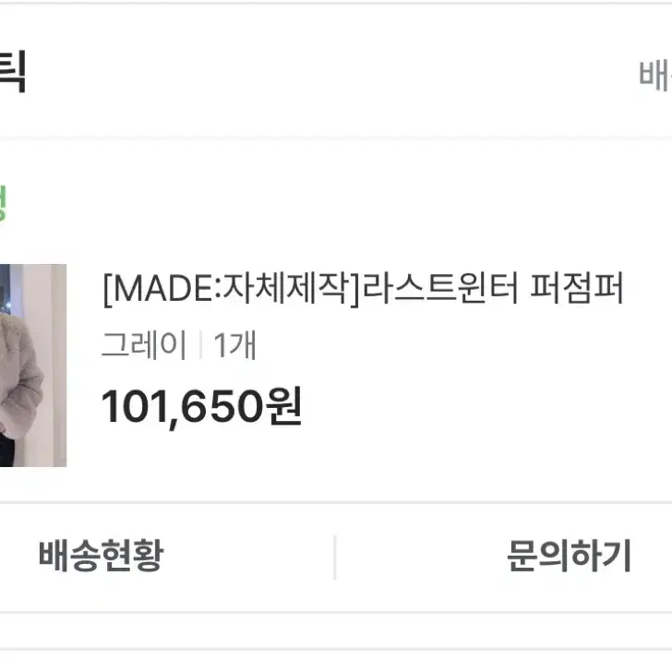Open the store name header ending in 틱

pos(13,71)
